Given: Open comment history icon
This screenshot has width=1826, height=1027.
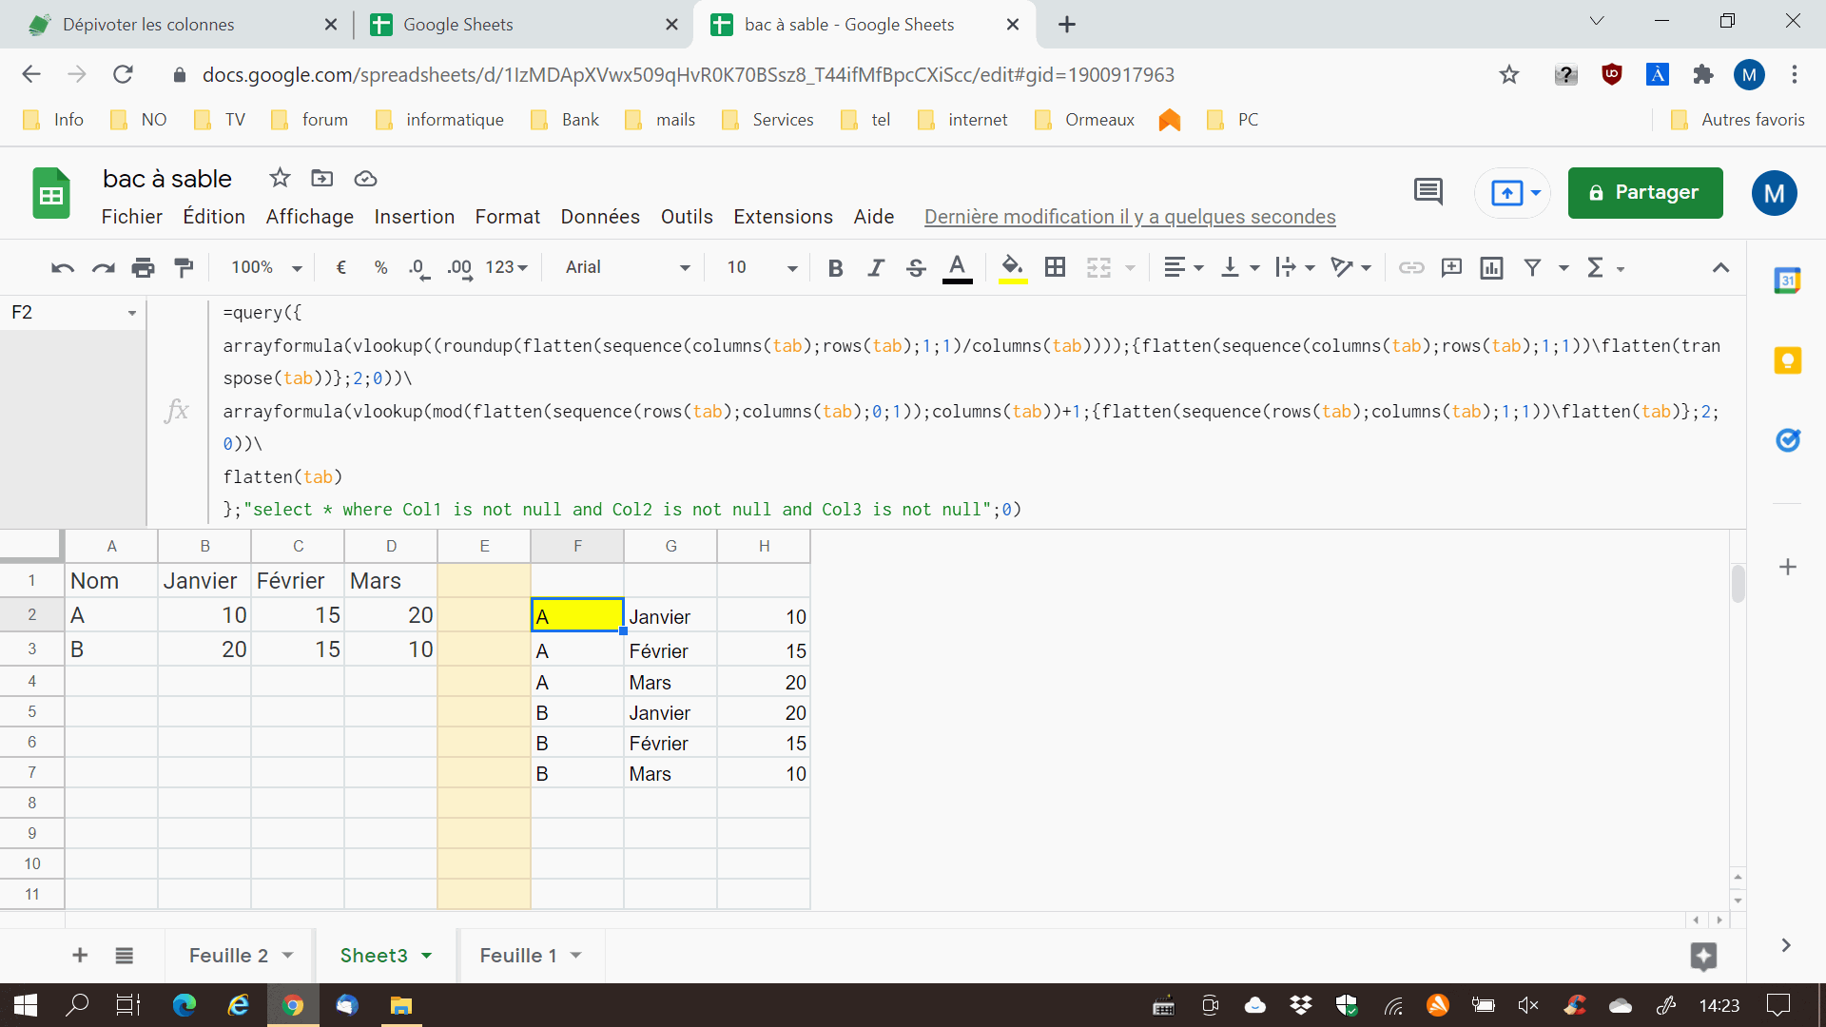Looking at the screenshot, I should (1428, 192).
